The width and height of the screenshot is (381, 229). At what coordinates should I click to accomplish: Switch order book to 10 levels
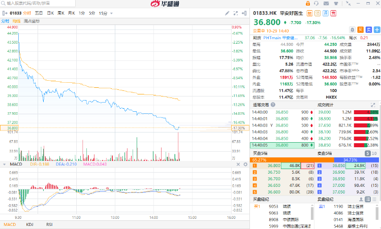(x=374, y=153)
